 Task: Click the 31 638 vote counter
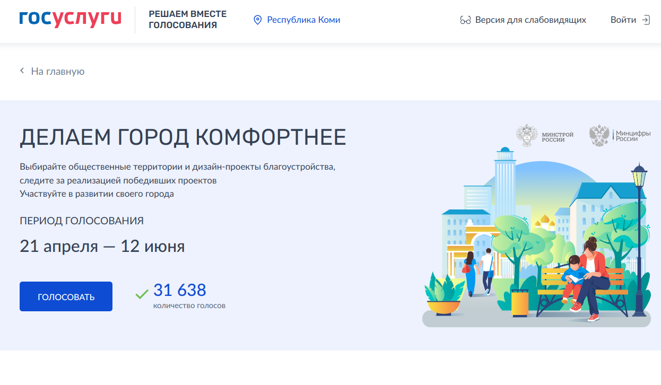coord(179,290)
